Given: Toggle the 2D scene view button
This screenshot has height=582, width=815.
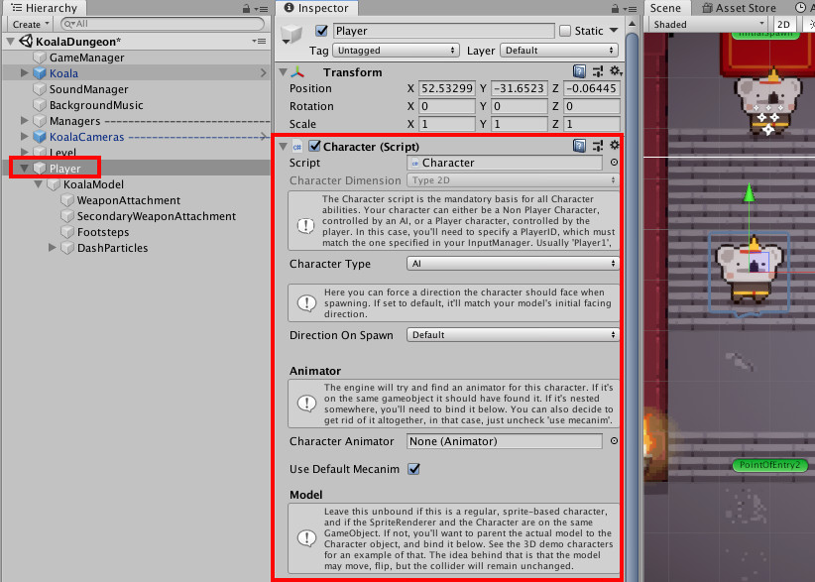Looking at the screenshot, I should click(x=784, y=25).
